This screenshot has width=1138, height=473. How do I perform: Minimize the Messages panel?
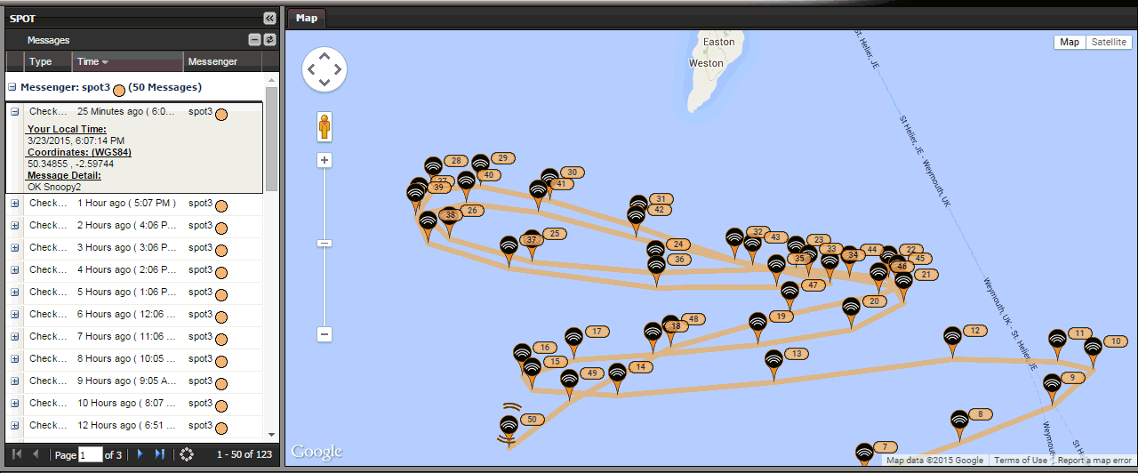[x=254, y=40]
